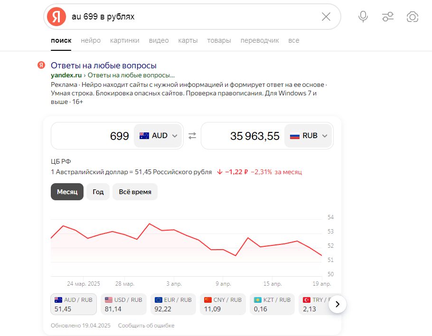Select the EUR / RUB pair chip
Viewport: 432px width, 336px height.
(173, 304)
